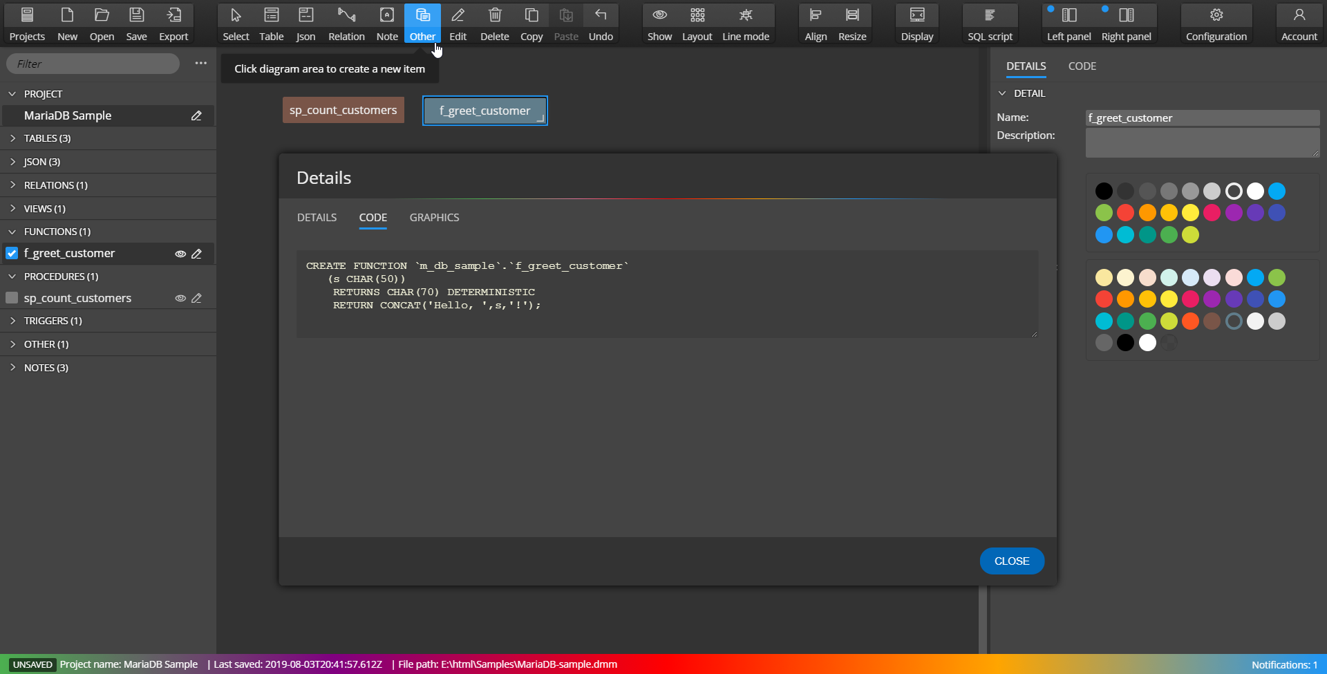The image size is (1327, 674).
Task: Click the Show eye toolbar icon
Action: point(659,24)
